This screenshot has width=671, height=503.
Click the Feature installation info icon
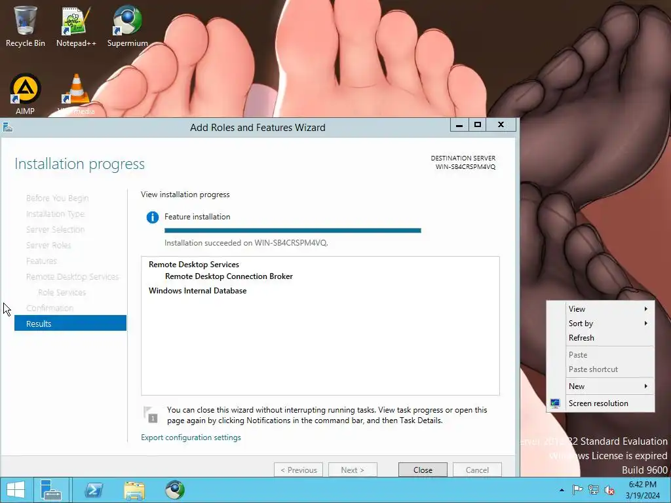[x=152, y=217]
